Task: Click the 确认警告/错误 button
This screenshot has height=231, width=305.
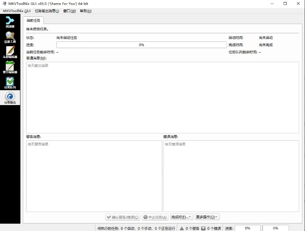Action: (x=123, y=217)
